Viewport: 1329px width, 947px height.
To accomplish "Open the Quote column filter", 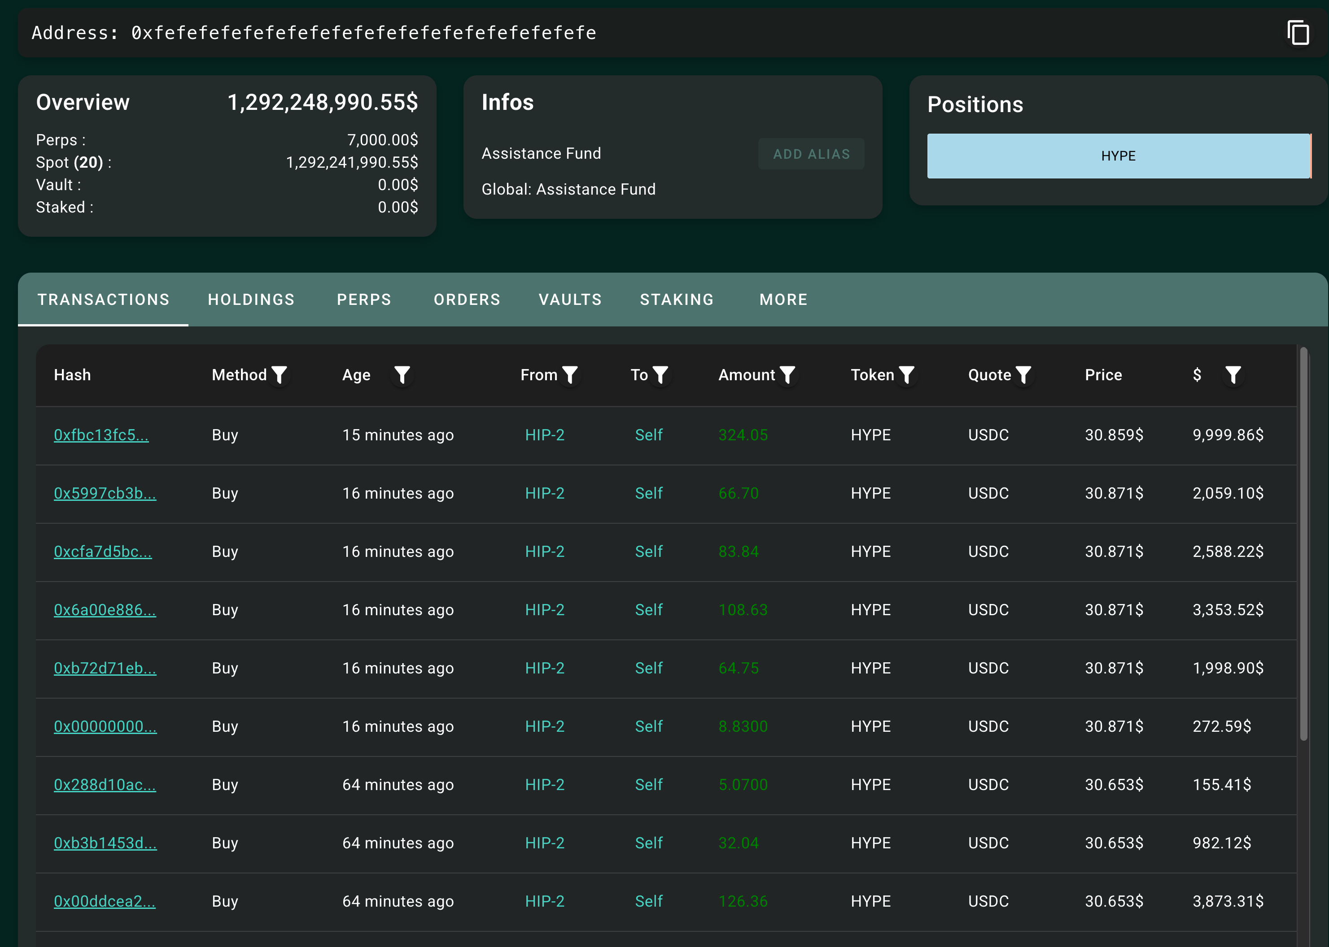I will pyautogui.click(x=1023, y=375).
